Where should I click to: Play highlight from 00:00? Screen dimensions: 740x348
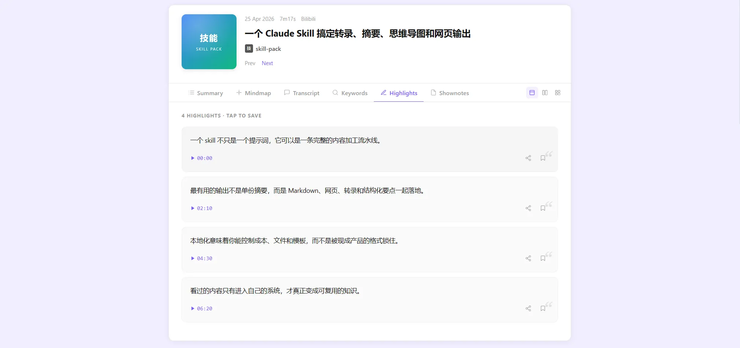pos(201,158)
